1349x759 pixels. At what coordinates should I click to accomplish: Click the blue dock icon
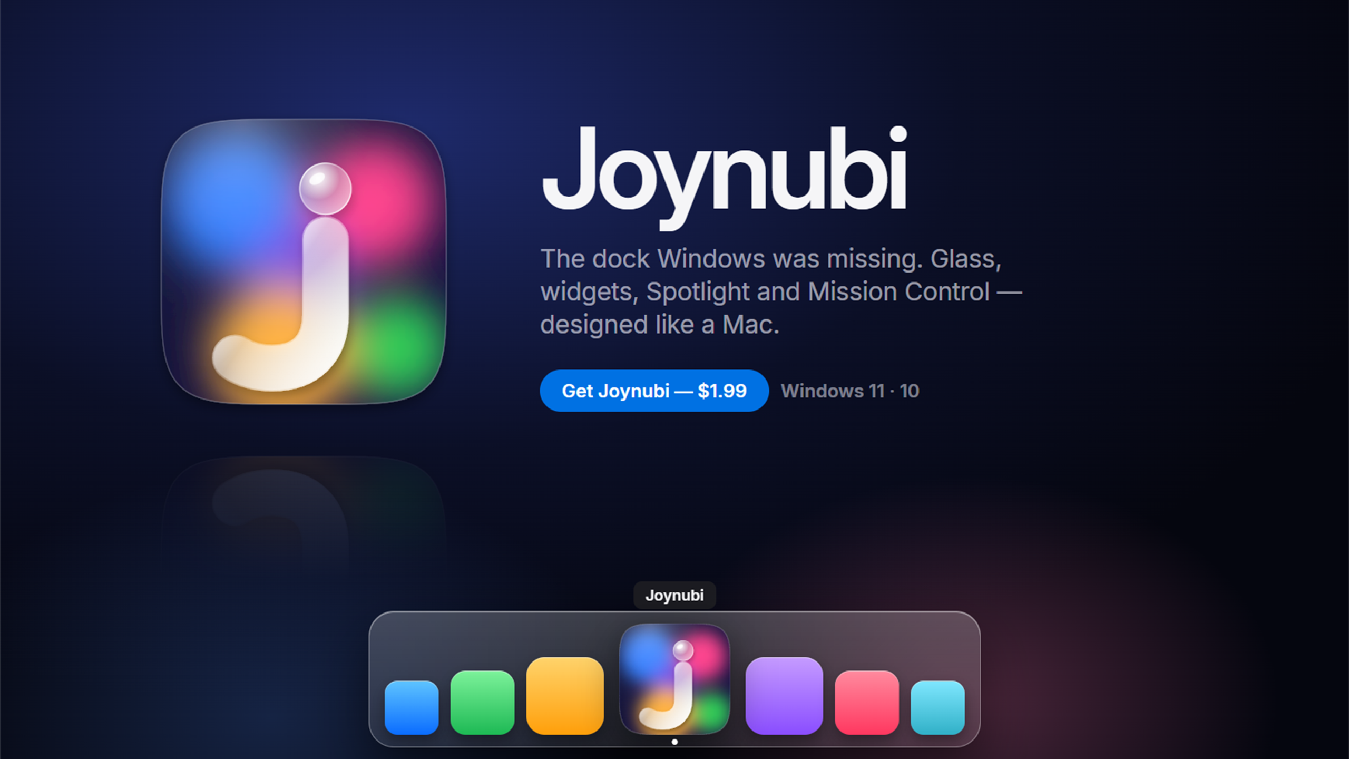pos(412,707)
